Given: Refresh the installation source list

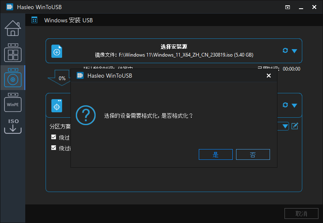Looking at the screenshot, I should click(285, 50).
